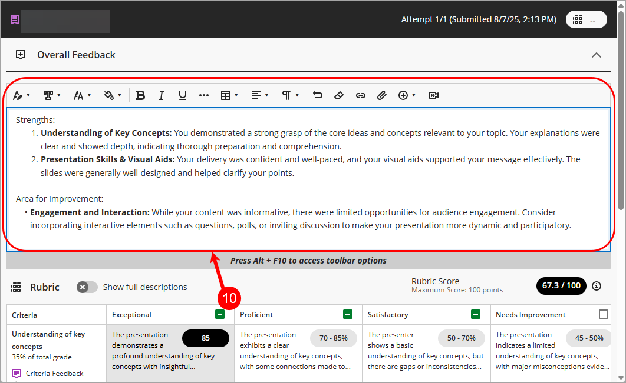Attach a file with the paperclip icon
The height and width of the screenshot is (383, 626).
click(x=382, y=95)
